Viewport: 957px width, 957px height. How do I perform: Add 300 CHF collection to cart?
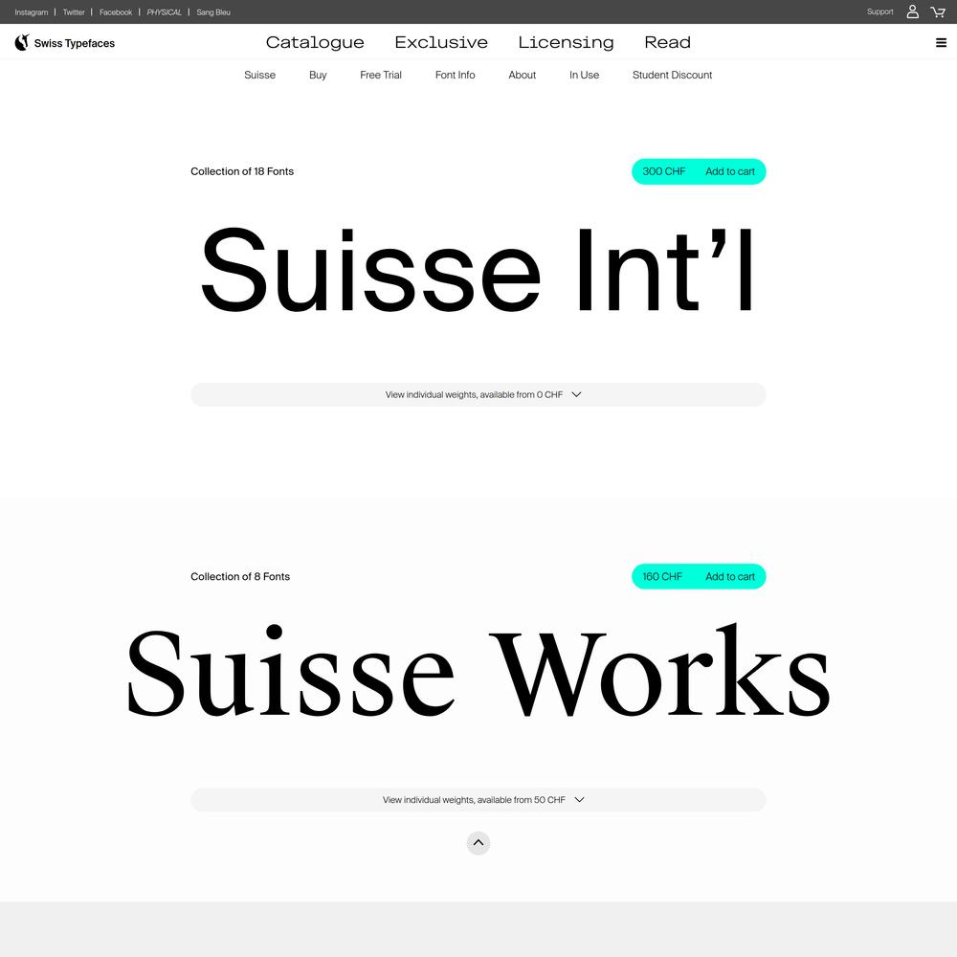click(x=699, y=171)
